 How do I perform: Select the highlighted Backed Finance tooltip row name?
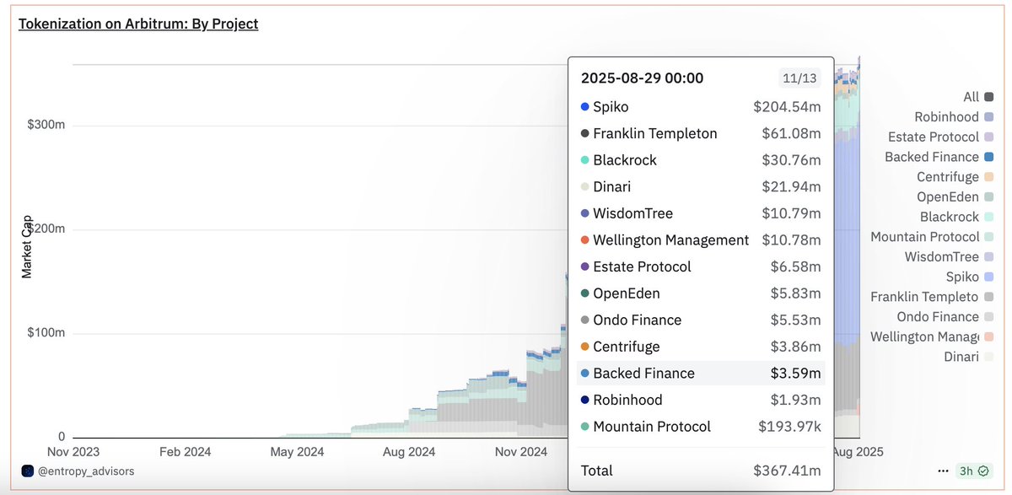[x=643, y=374]
